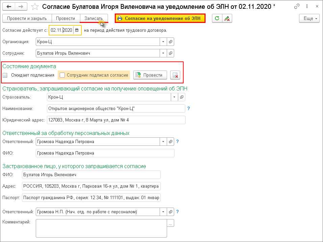Click the Провести и закрыть button
This screenshot has width=323, height=242.
[x=27, y=18]
